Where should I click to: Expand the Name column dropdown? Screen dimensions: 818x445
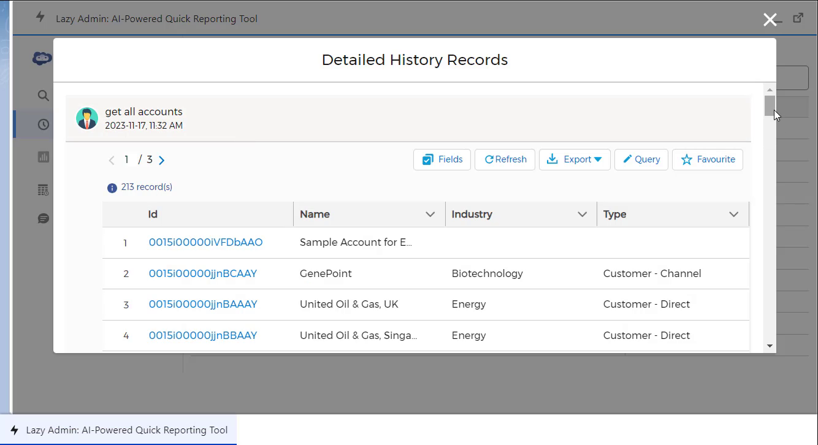click(x=430, y=215)
